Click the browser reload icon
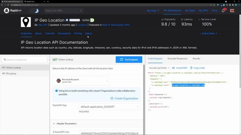Viewport: 241px width, 135px height. point(8,5)
